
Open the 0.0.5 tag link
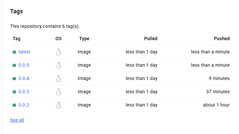tap(24, 65)
